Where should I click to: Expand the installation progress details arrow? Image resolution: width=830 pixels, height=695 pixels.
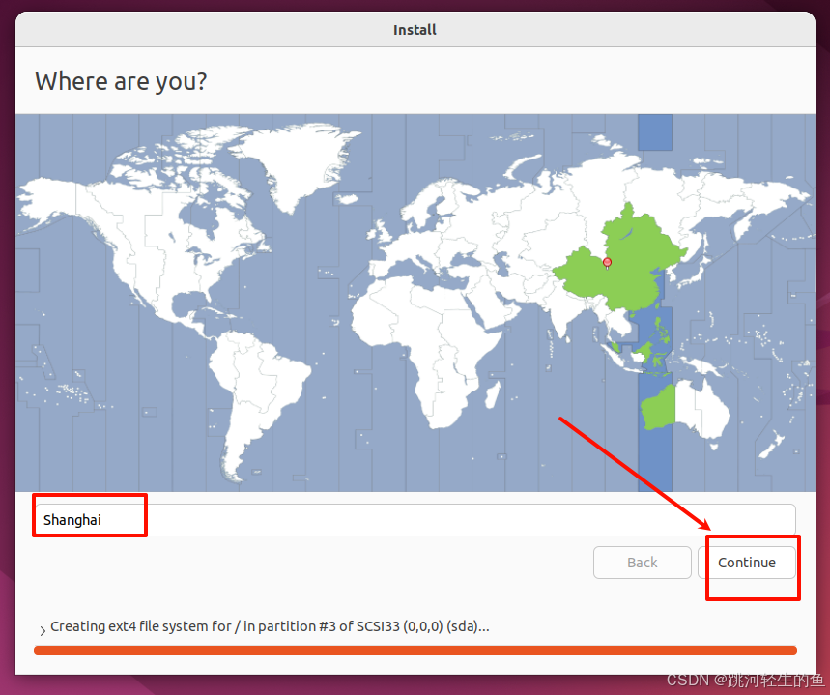point(43,630)
